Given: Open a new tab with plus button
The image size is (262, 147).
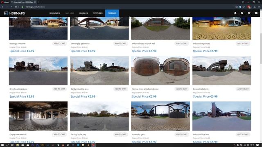Looking at the screenshot, I should tap(39, 2).
